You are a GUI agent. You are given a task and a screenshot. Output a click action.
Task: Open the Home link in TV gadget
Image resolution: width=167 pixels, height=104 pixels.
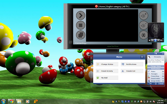(102, 6)
